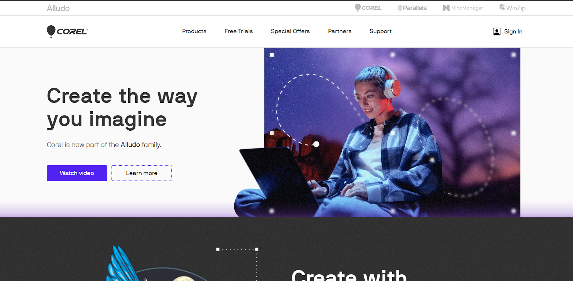Click the Alludo logo text at top left
Viewport: 573px width, 281px height.
58,8
